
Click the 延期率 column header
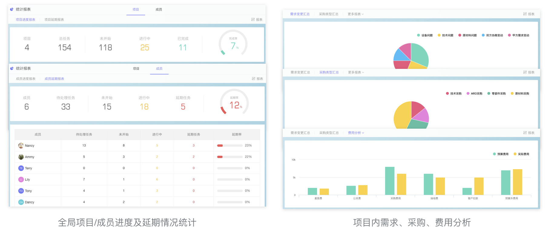coord(237,134)
